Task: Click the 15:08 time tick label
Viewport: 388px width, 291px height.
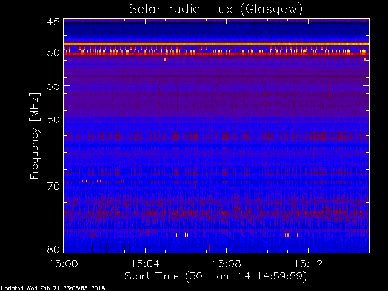Action: click(x=227, y=264)
